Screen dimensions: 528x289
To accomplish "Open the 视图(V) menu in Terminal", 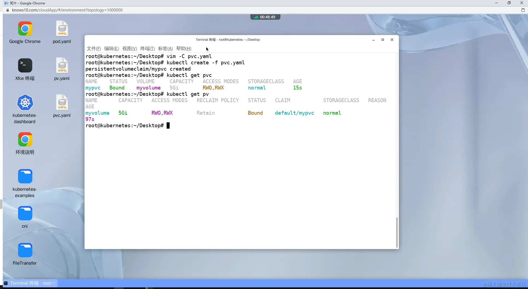I will coord(130,48).
